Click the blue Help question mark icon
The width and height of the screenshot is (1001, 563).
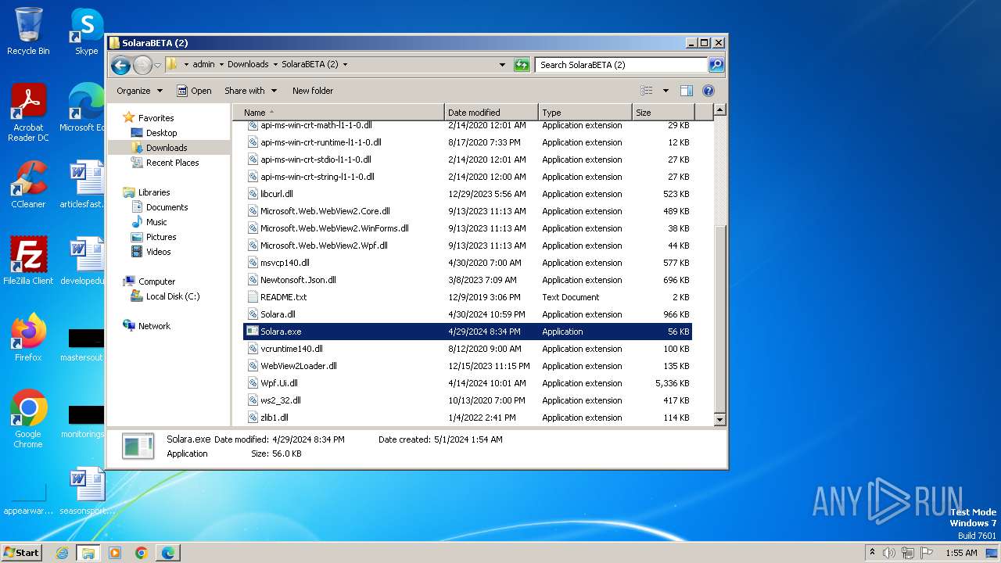click(x=709, y=91)
